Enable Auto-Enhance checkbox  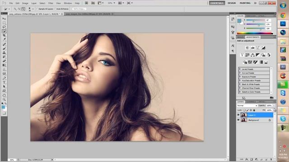coord(55,9)
